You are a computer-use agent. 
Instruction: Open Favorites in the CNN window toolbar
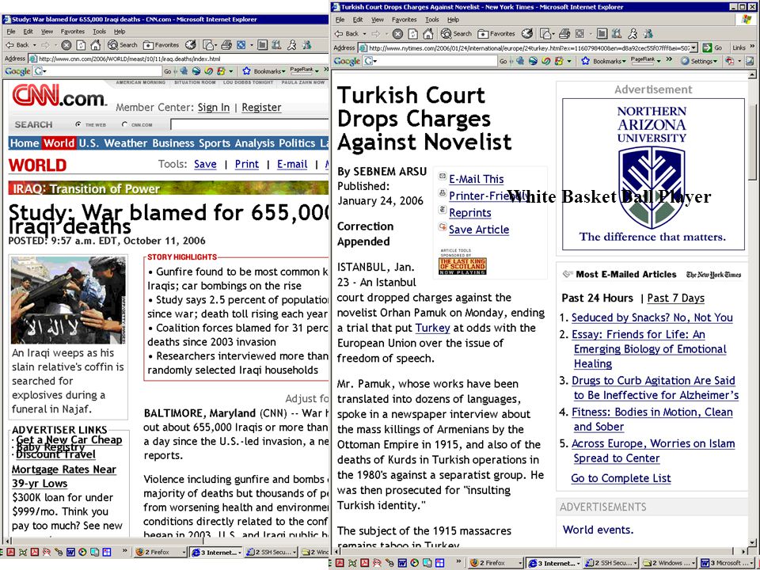(x=161, y=45)
